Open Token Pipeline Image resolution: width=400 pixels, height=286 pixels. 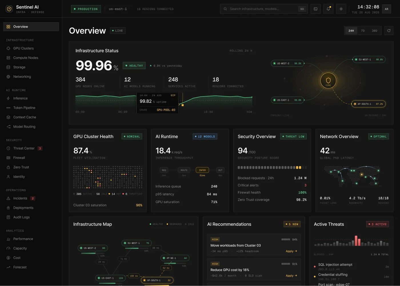31,108
